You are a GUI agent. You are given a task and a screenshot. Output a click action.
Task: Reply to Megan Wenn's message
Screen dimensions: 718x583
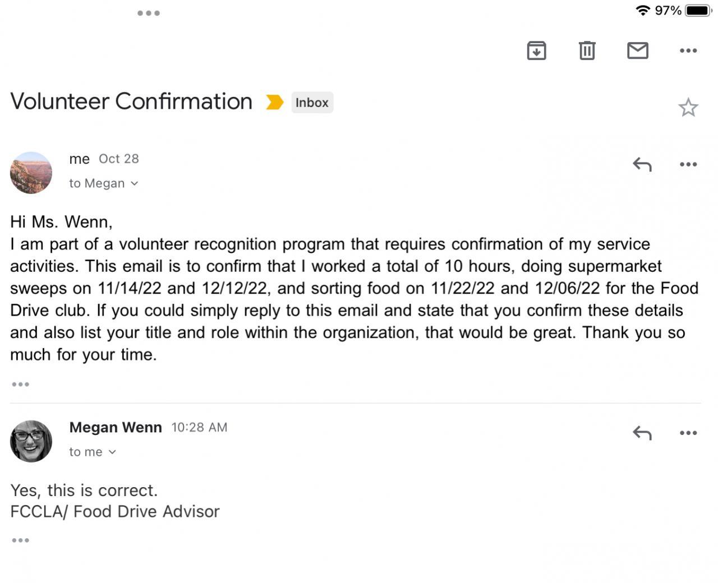coord(642,433)
